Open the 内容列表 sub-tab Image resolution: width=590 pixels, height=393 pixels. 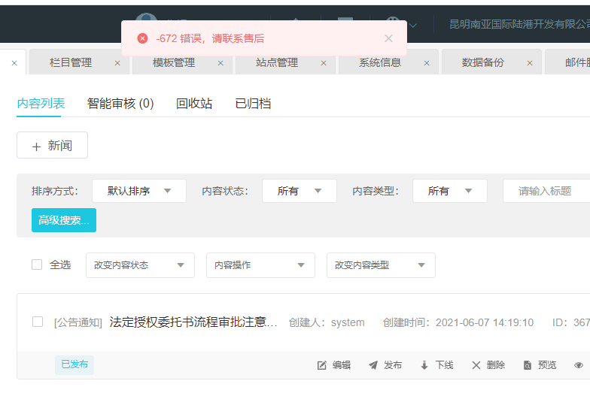point(41,104)
